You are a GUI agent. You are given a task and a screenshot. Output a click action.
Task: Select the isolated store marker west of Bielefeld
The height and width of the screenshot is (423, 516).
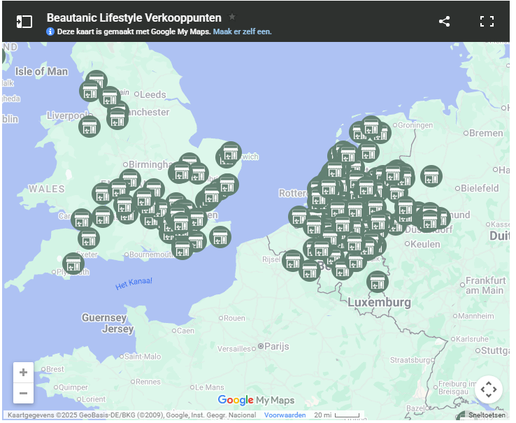coord(431,176)
